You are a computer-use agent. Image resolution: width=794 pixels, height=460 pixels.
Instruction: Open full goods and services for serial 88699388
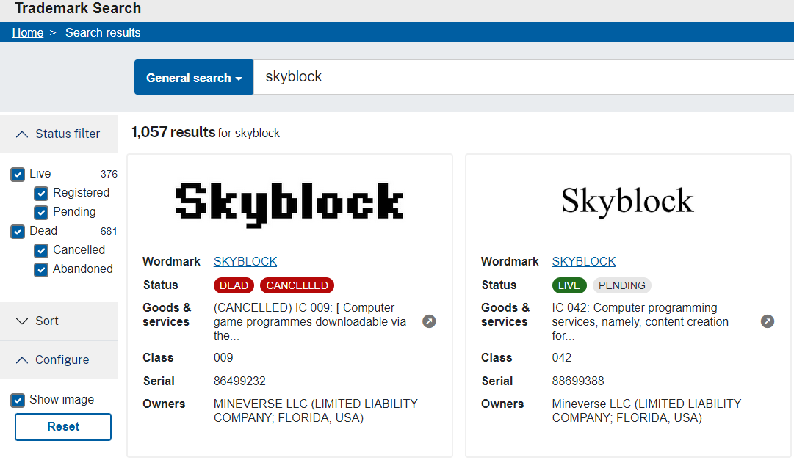(767, 321)
